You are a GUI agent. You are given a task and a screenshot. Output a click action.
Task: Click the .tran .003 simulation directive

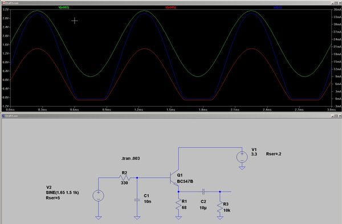[131, 158]
